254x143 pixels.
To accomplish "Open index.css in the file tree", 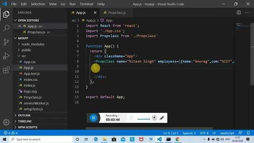I will (x=31, y=79).
